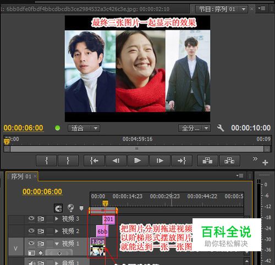Click timeline timecode 00:00:06:00
The width and height of the screenshot is (275, 265).
pyautogui.click(x=42, y=192)
